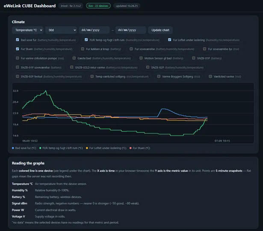Viewport: 263px width, 231px height.
Task: Click the Reading the graphs heading
Action: (28, 163)
